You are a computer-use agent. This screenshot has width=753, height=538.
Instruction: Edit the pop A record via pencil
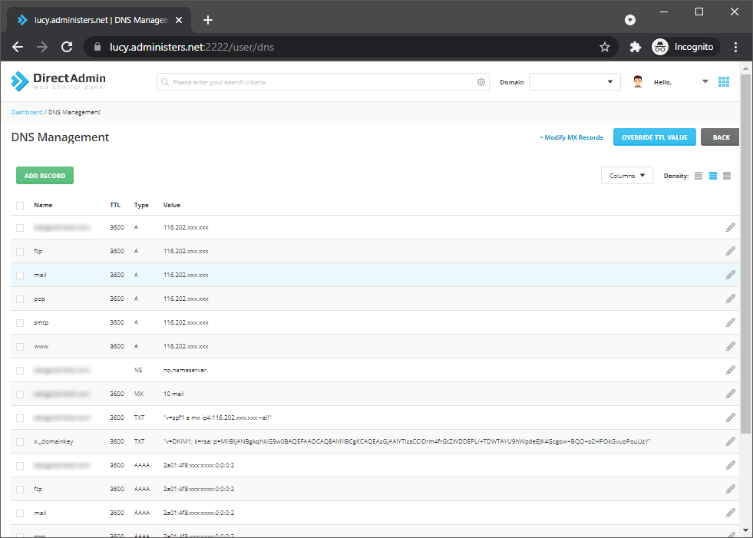(x=731, y=299)
